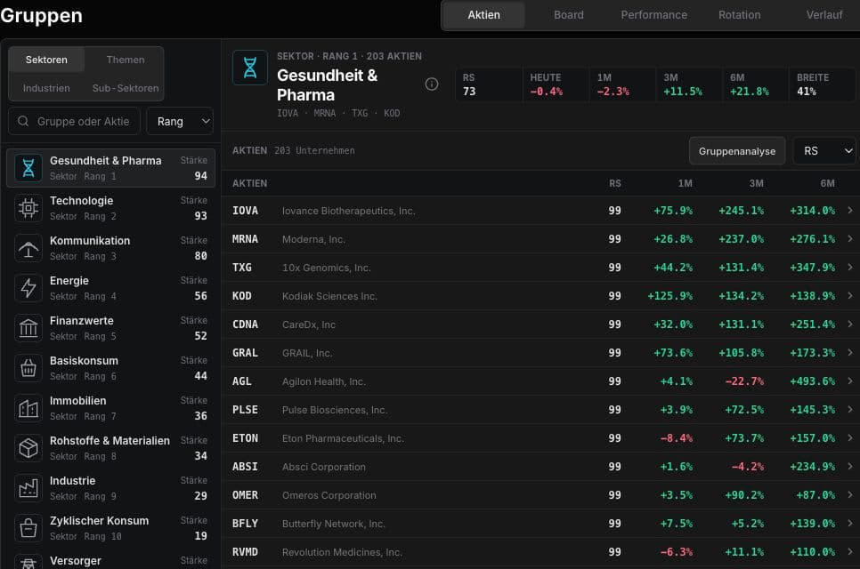Image resolution: width=860 pixels, height=569 pixels.
Task: Click the chip icon next to Technologie
Action: click(x=28, y=208)
